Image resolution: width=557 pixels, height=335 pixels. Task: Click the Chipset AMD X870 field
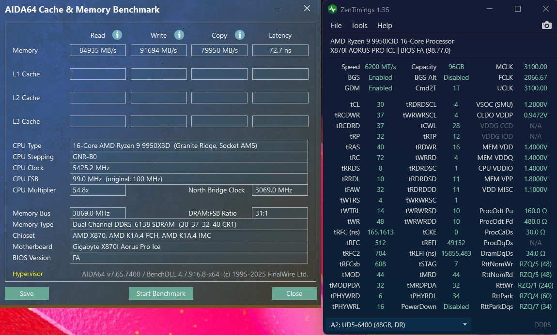pyautogui.click(x=188, y=235)
